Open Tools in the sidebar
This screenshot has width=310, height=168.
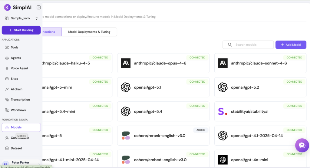pos(21,48)
